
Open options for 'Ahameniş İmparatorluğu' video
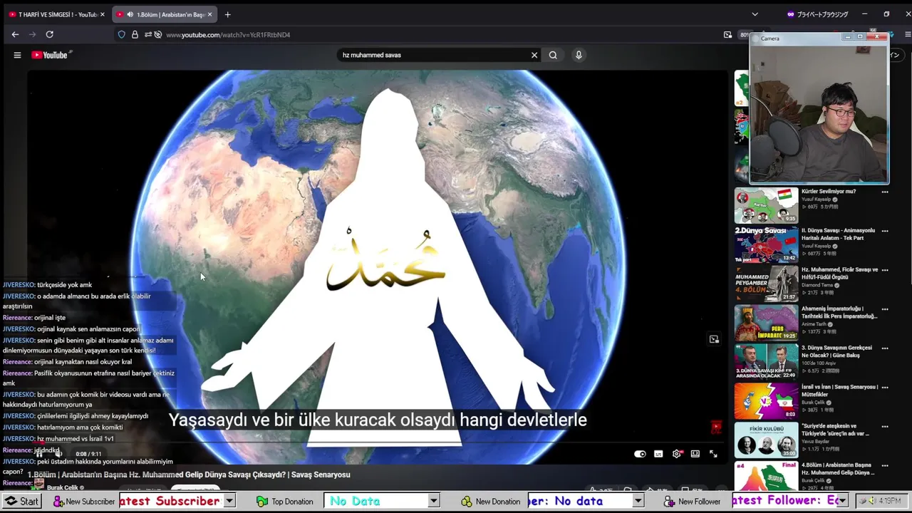point(885,309)
